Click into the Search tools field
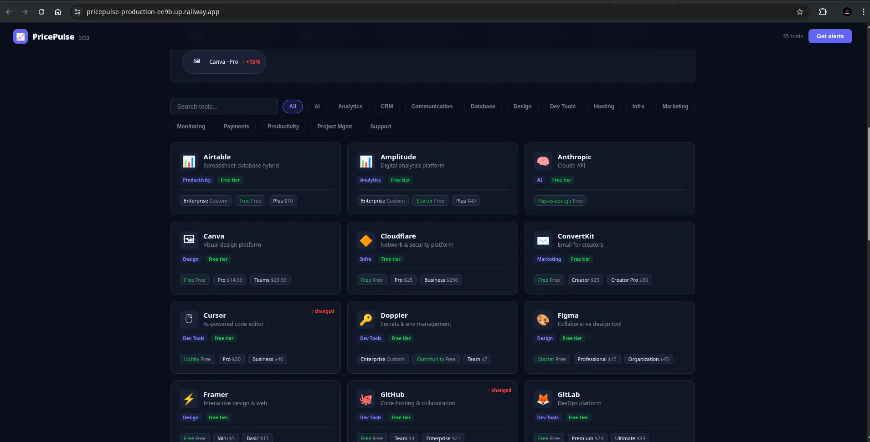The height and width of the screenshot is (442, 870). (224, 107)
